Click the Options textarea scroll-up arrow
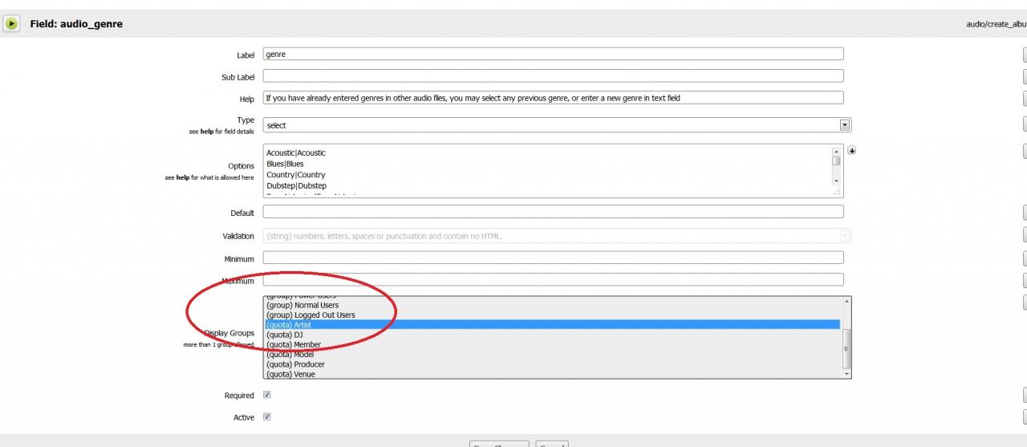Image resolution: width=1027 pixels, height=447 pixels. click(837, 151)
